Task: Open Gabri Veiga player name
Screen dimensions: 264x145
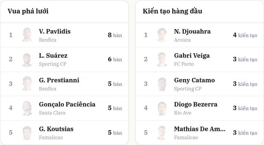Action: point(192,56)
